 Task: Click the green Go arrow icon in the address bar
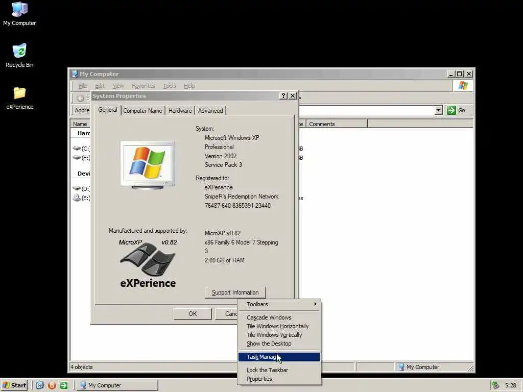(451, 110)
